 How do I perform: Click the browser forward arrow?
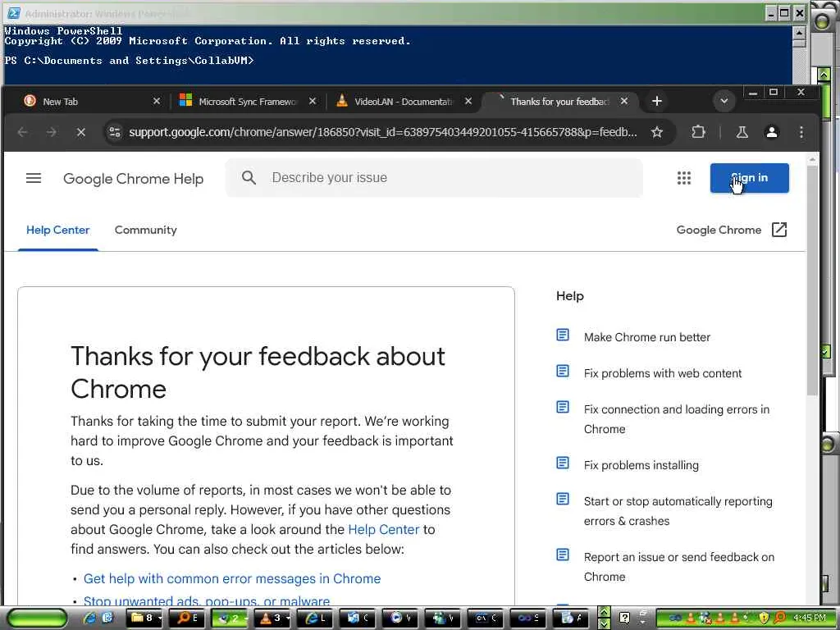click(x=52, y=132)
